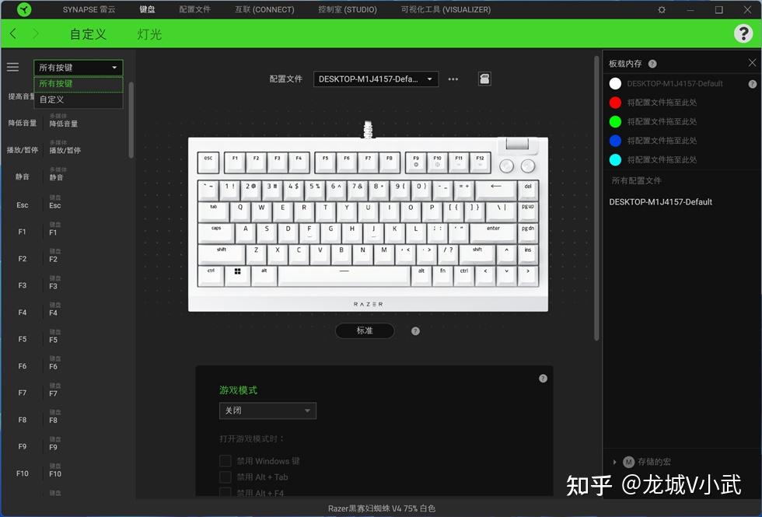Click the main panel vertical scrollbar
Image resolution: width=762 pixels, height=517 pixels.
596,198
